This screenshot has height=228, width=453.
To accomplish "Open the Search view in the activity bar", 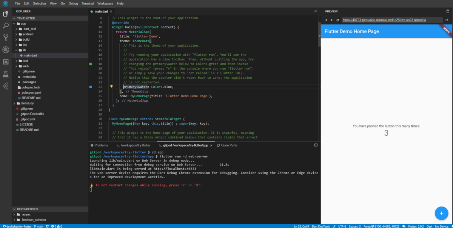I will coord(6,26).
